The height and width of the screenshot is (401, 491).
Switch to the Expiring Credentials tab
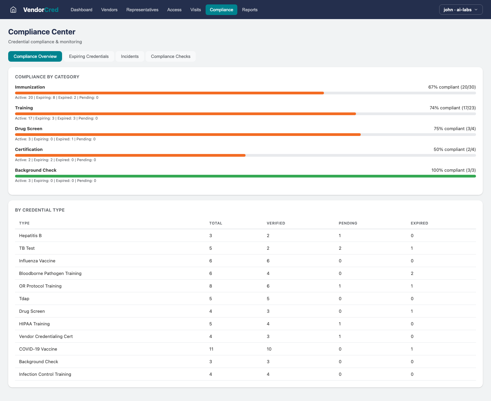(89, 56)
